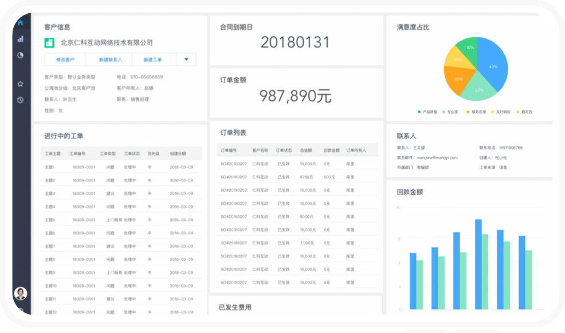This screenshot has height=333, width=565.
Task: Open the order row with 8765元 total
Action: click(297, 177)
